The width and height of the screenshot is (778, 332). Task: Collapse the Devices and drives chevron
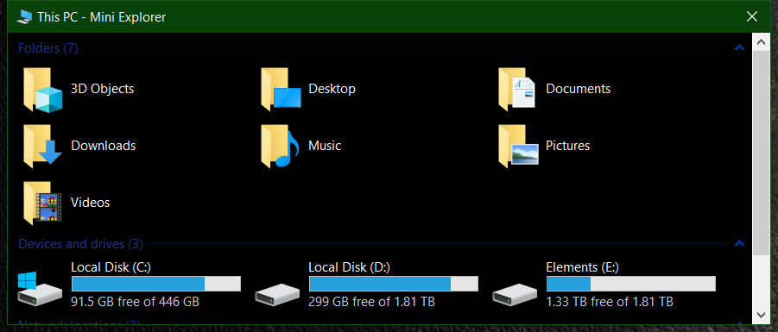pos(739,243)
